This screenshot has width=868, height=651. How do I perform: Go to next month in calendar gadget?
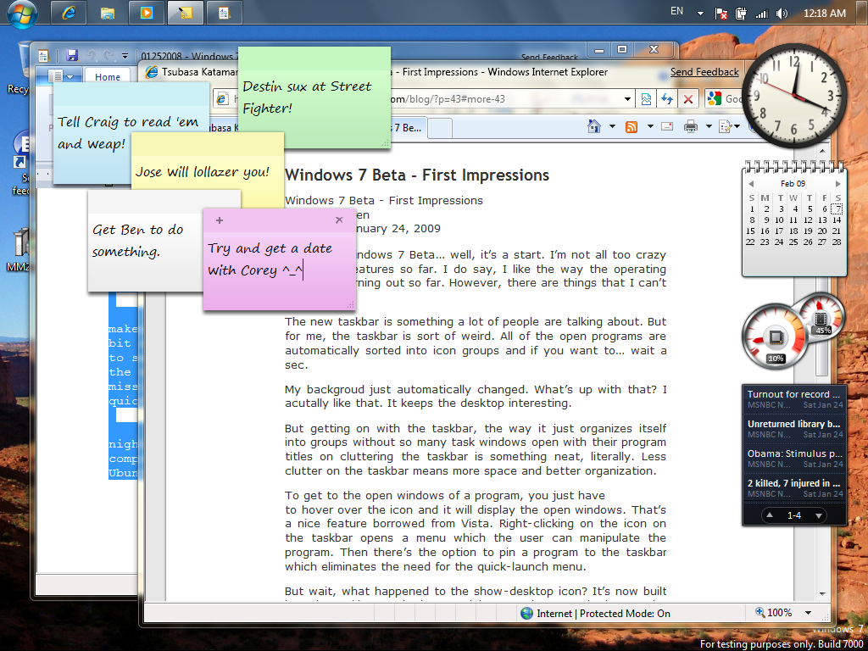coord(838,184)
